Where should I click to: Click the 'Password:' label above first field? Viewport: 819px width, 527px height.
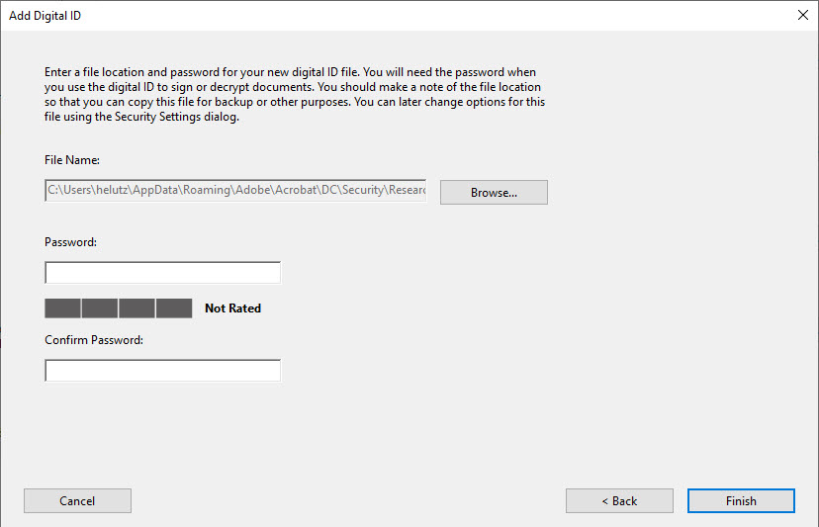(x=71, y=241)
